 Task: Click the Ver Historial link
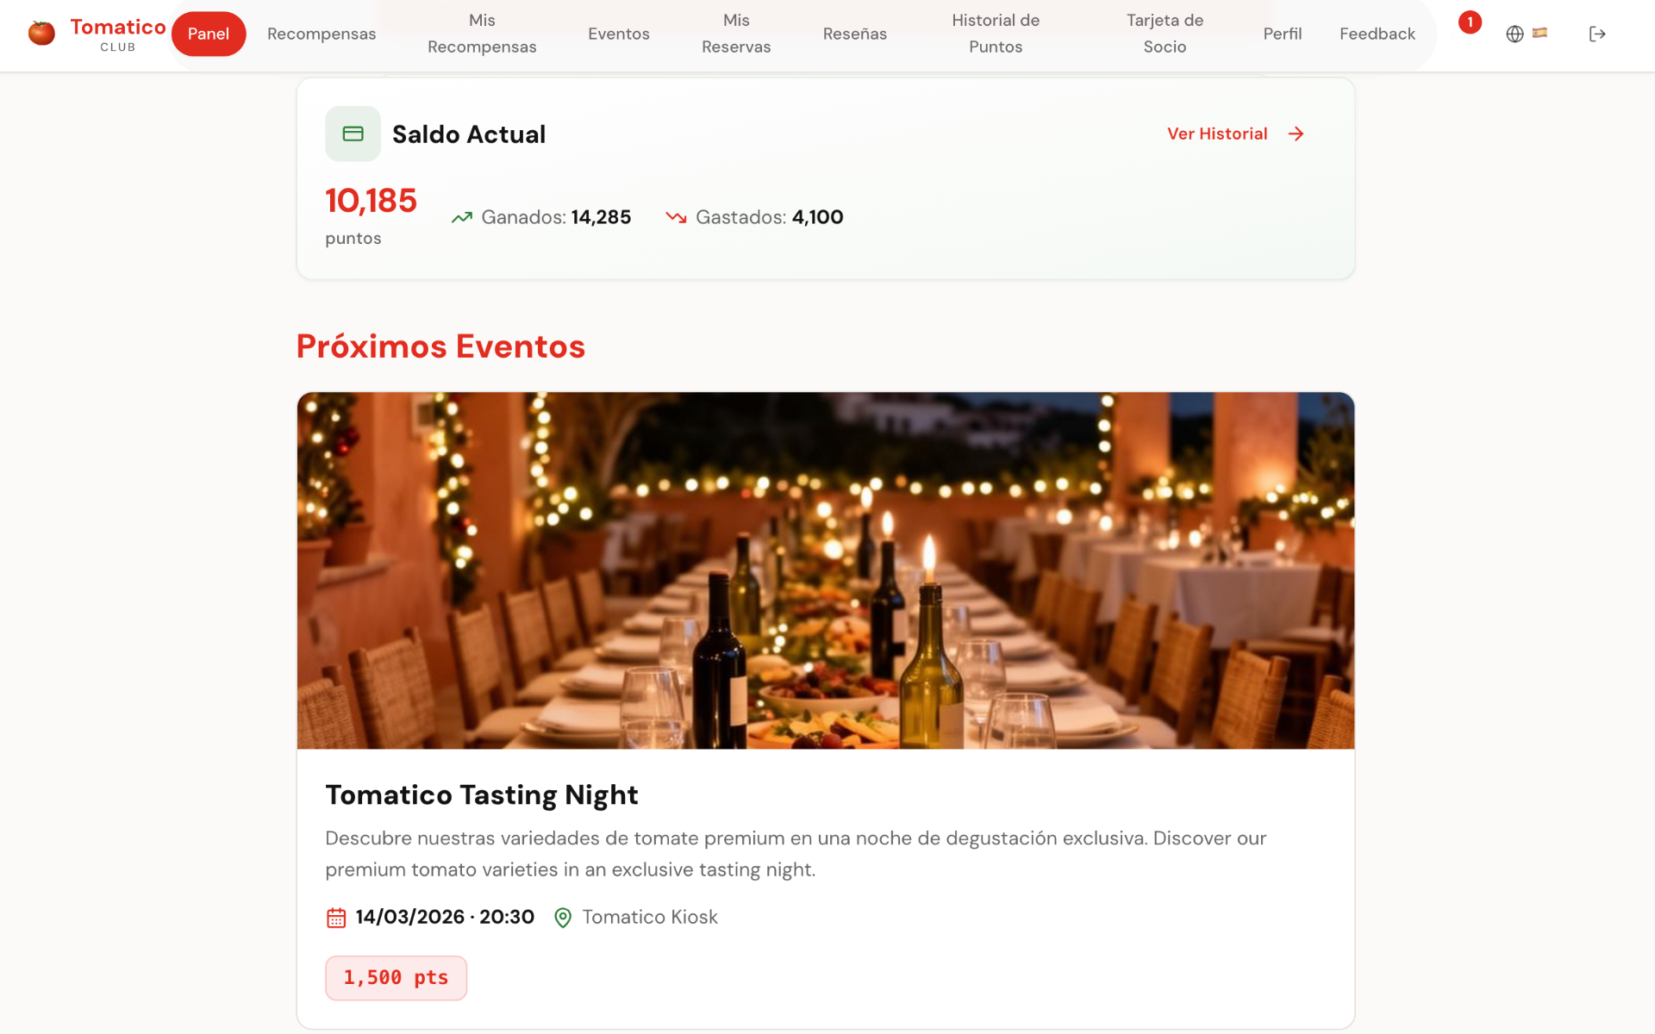point(1217,134)
